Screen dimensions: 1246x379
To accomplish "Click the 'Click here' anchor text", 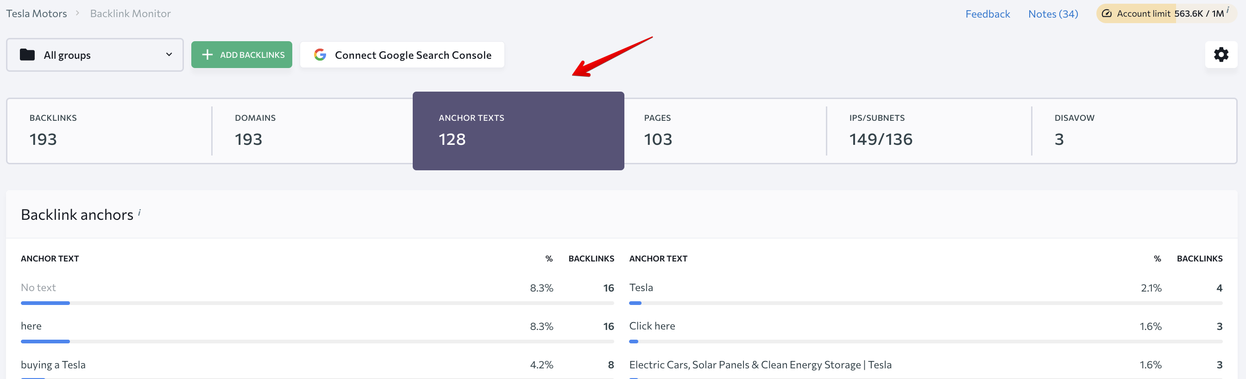I will [652, 326].
